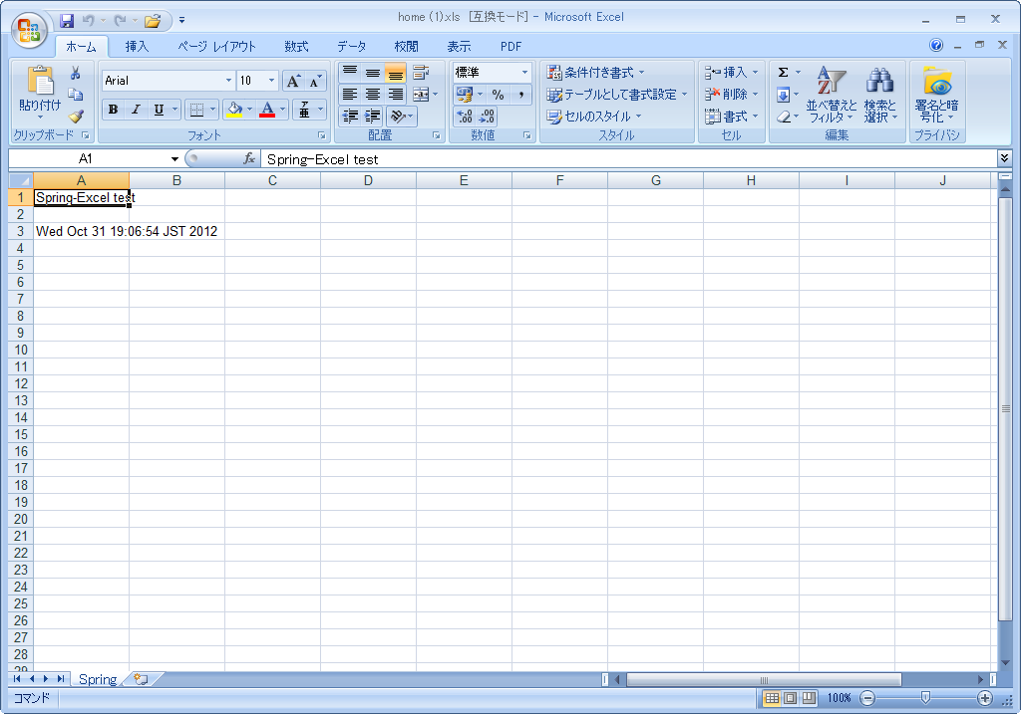
Task: Open the 挿入 ribbon tab
Action: (x=137, y=46)
